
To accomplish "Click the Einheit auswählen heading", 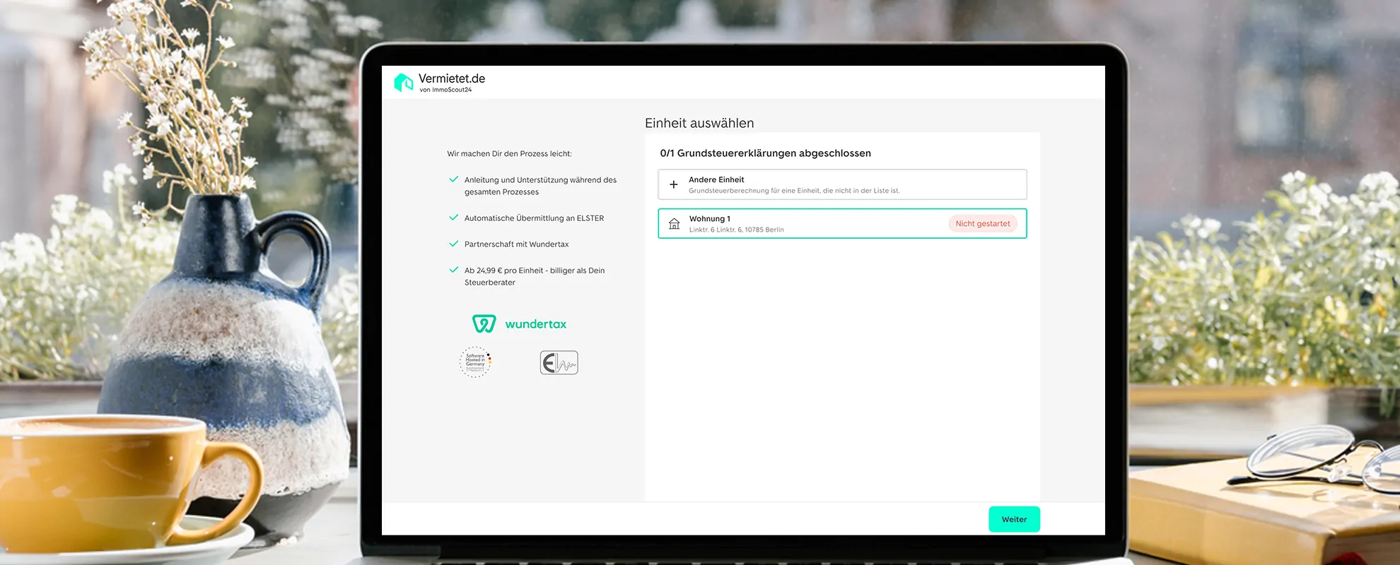I will pos(699,123).
